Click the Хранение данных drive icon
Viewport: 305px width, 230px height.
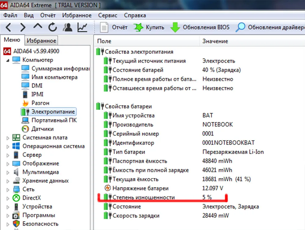(16, 180)
